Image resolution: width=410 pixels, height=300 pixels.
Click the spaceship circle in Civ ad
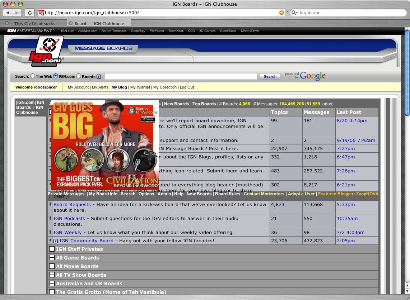144,160
